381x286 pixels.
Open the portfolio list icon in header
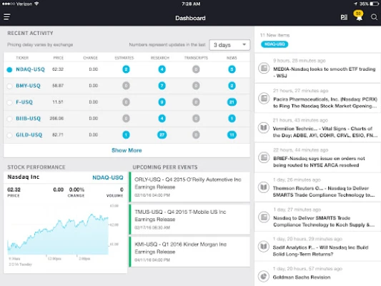(344, 17)
